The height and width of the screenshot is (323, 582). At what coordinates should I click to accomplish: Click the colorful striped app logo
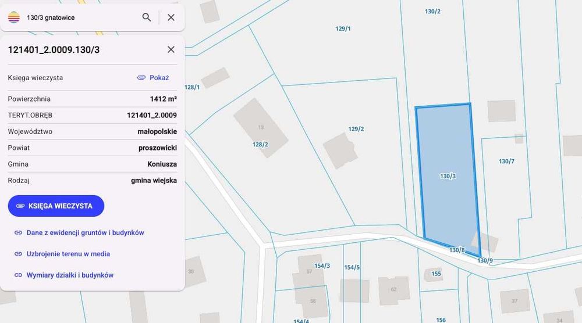tap(14, 17)
